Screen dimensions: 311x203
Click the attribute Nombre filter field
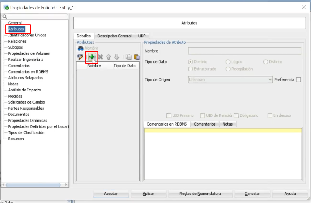112,48
